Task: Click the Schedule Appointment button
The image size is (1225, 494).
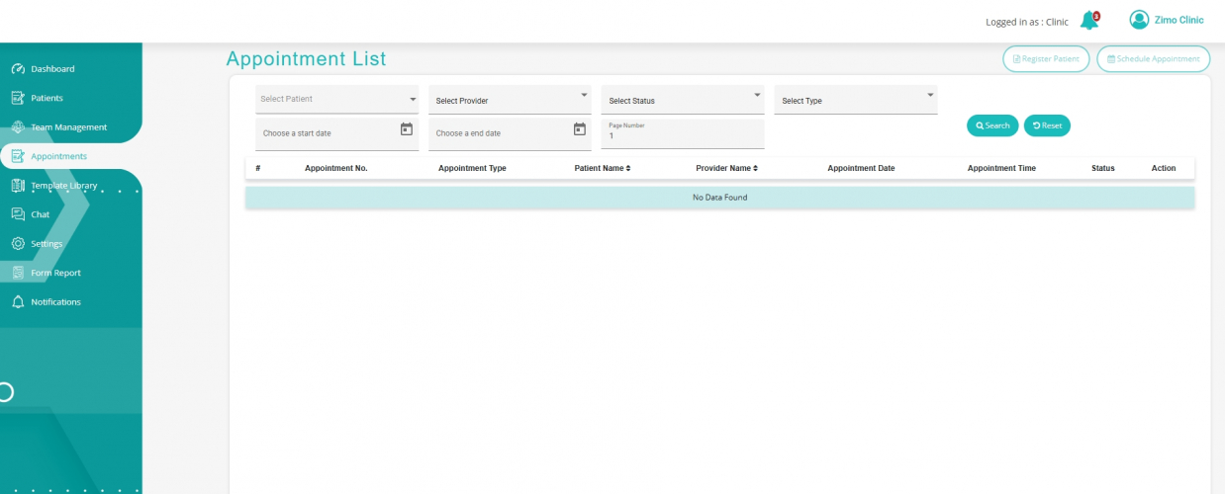Action: 1153,59
